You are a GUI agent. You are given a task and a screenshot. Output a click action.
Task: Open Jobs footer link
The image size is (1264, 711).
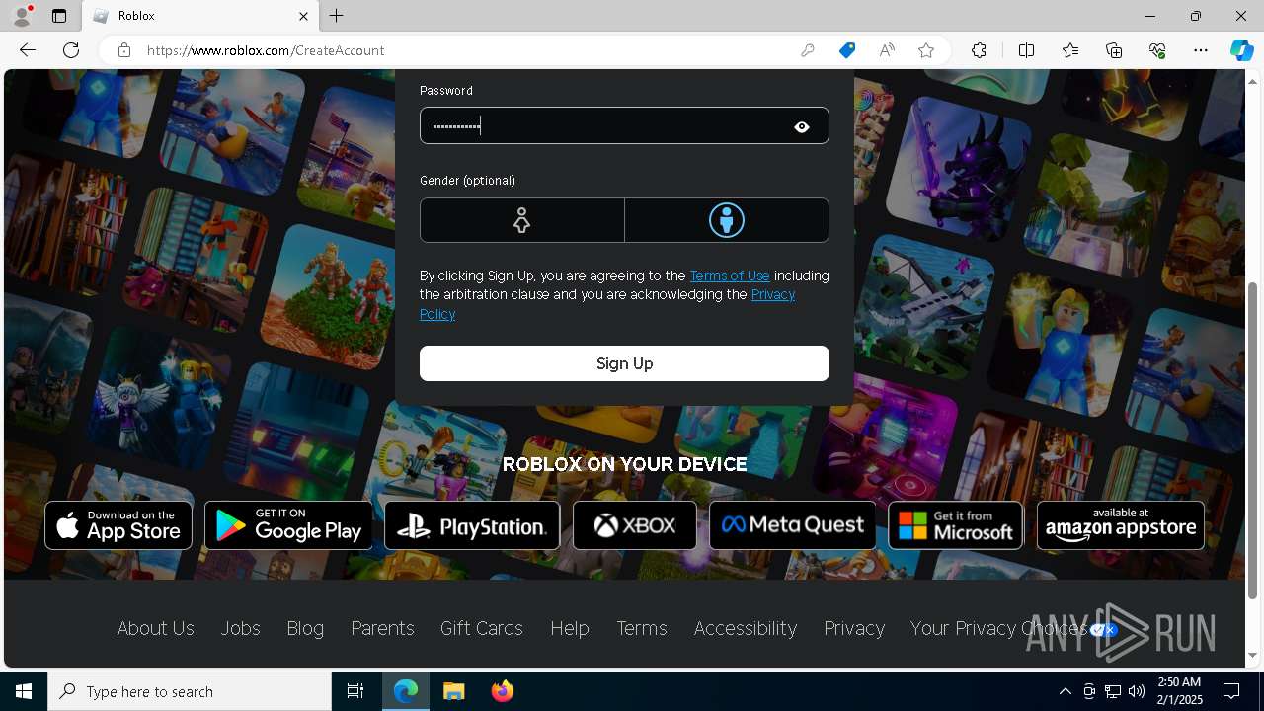pos(240,628)
